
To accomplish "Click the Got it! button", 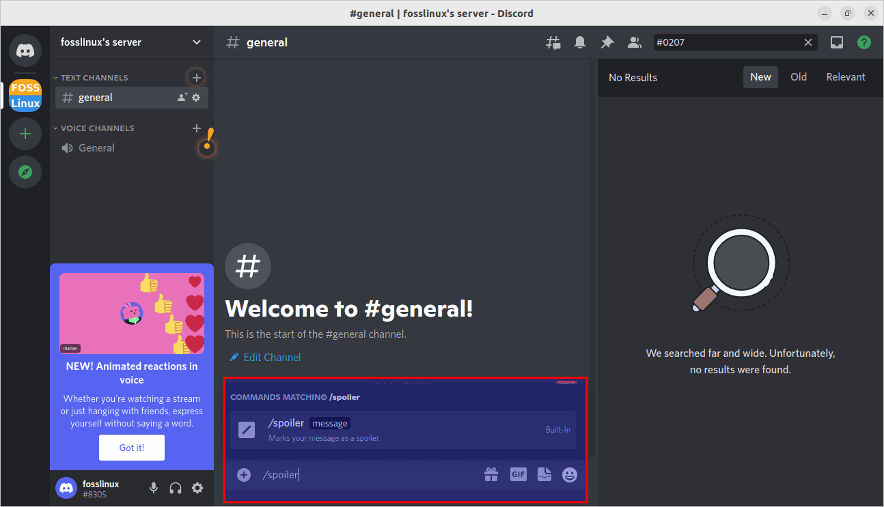I will point(132,448).
